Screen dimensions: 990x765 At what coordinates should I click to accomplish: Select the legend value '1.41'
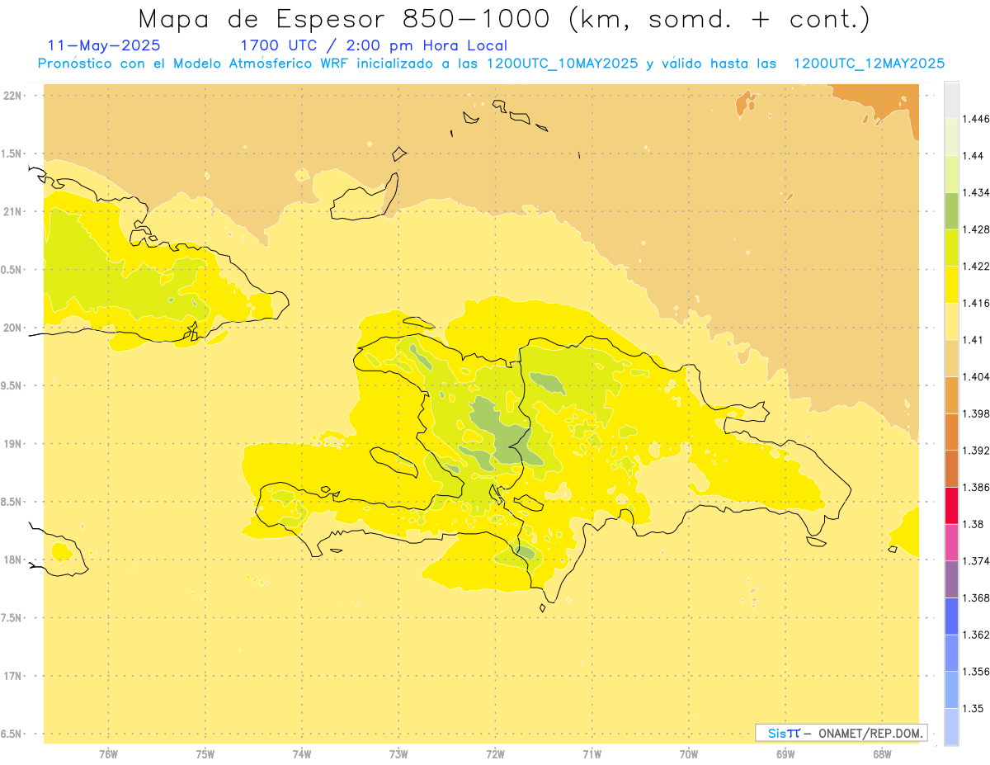point(973,340)
